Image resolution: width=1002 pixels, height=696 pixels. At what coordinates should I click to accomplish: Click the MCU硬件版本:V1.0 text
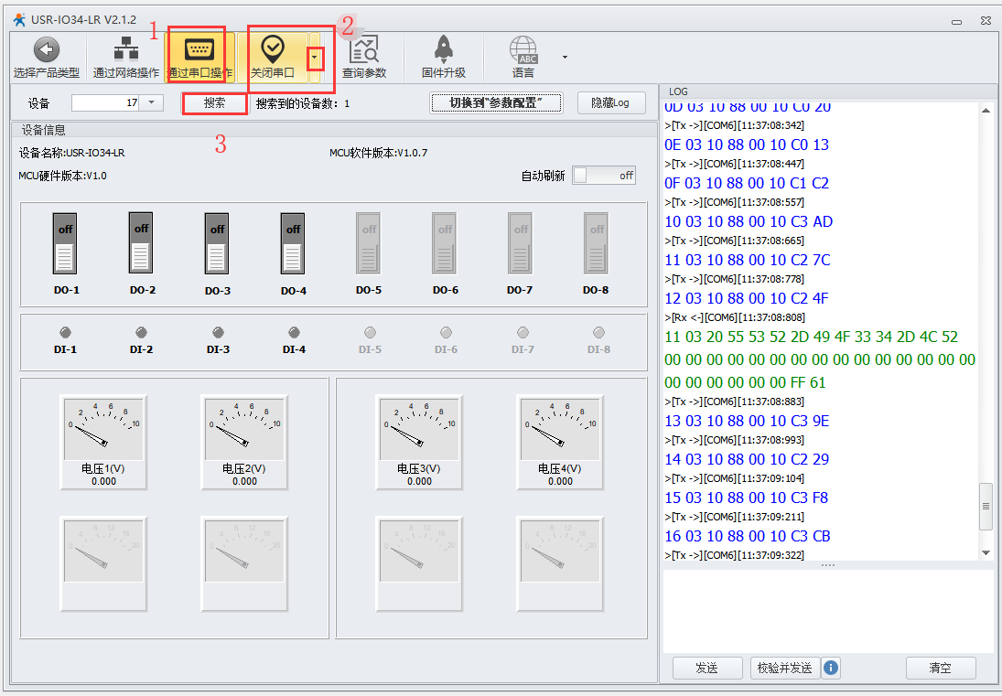[x=62, y=176]
